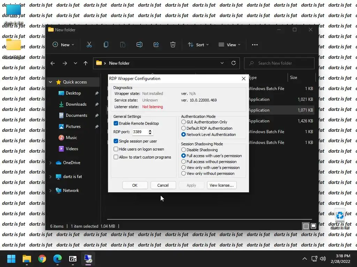Click the RDP Wrapper config taskbar icon
Viewport: 357px width, 267px height.
[88, 259]
